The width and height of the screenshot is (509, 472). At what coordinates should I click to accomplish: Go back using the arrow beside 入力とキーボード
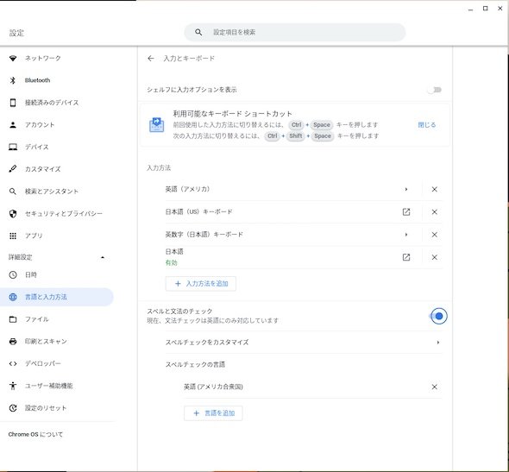pyautogui.click(x=151, y=59)
